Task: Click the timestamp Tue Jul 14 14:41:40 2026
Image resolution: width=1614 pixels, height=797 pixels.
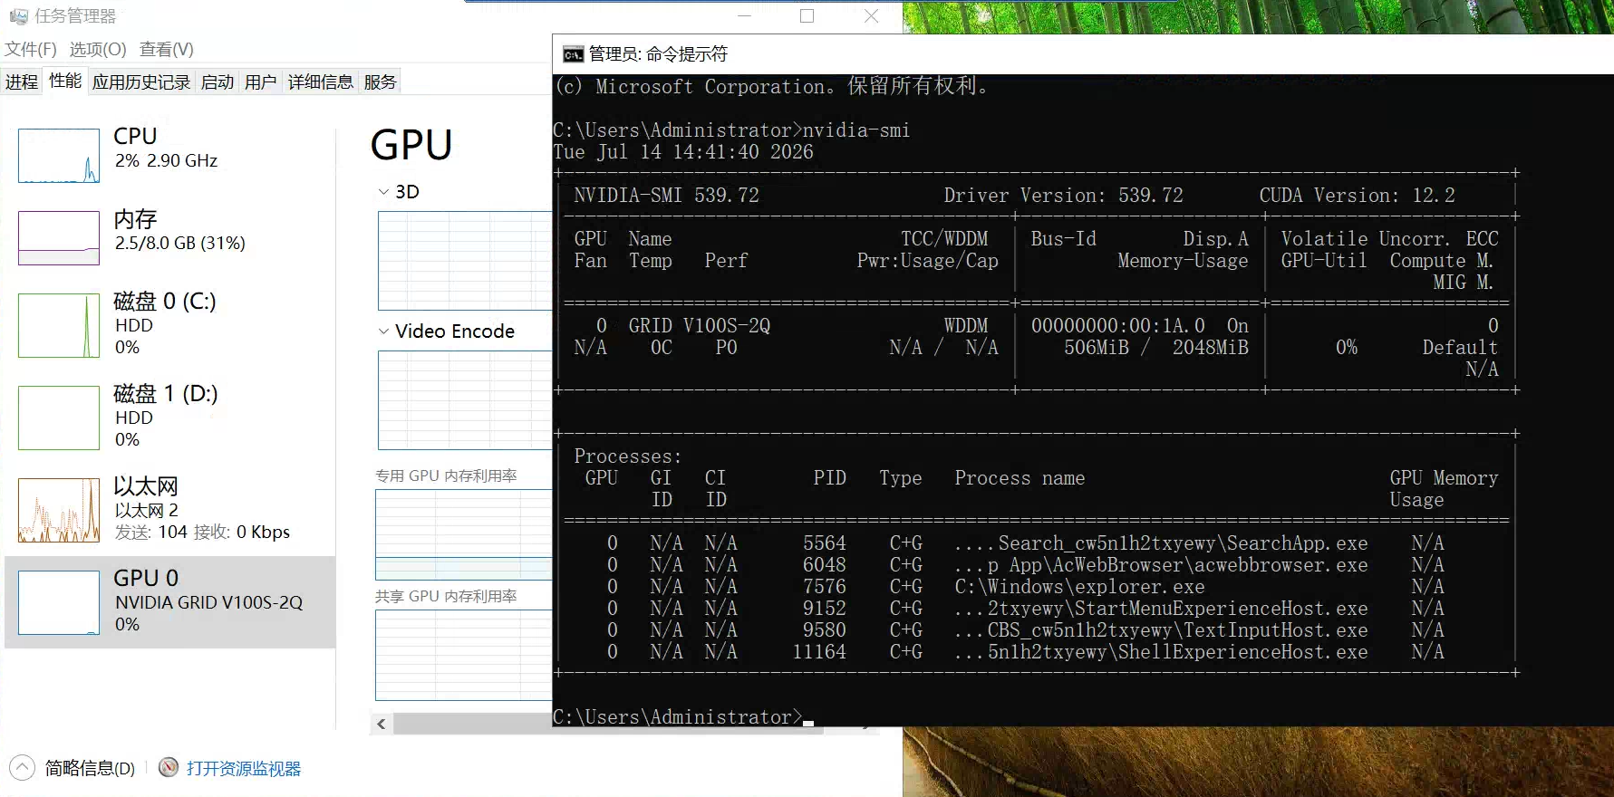Action: (683, 152)
